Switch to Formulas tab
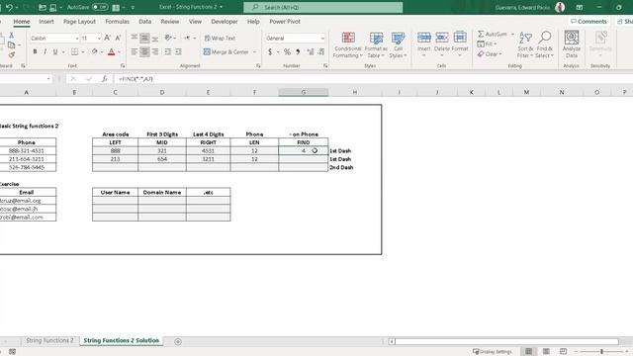 [x=117, y=22]
